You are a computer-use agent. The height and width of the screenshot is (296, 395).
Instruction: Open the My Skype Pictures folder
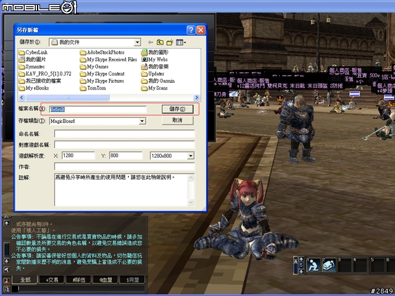102,81
